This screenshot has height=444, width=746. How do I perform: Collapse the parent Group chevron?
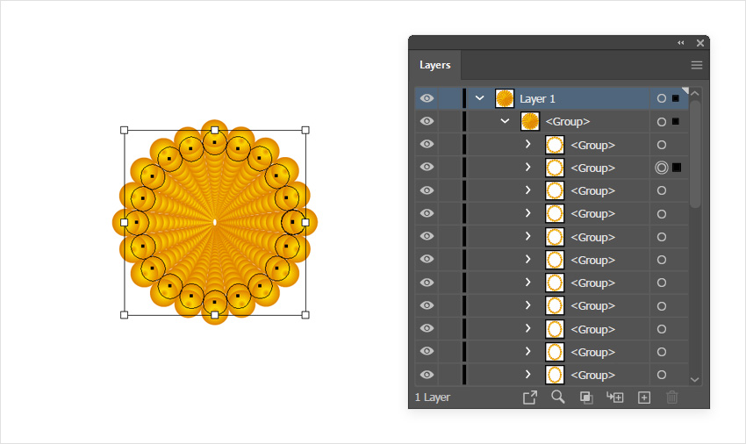tap(505, 121)
